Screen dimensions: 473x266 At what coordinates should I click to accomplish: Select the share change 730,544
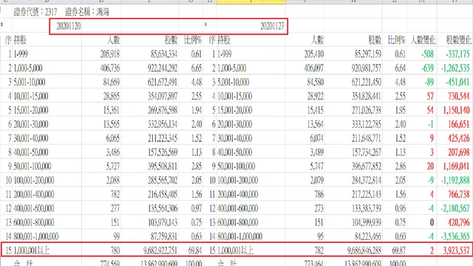[x=459, y=97]
